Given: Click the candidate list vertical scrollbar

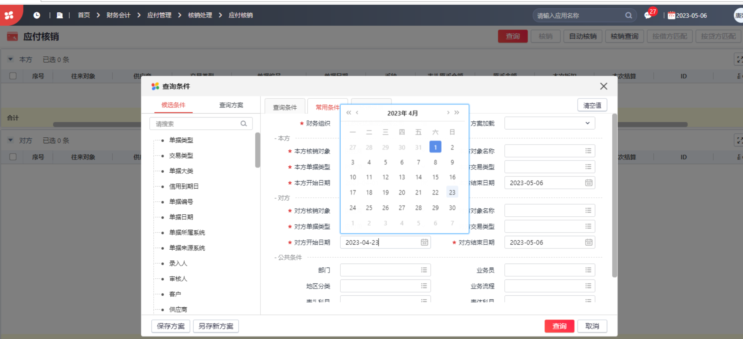Looking at the screenshot, I should click(257, 150).
